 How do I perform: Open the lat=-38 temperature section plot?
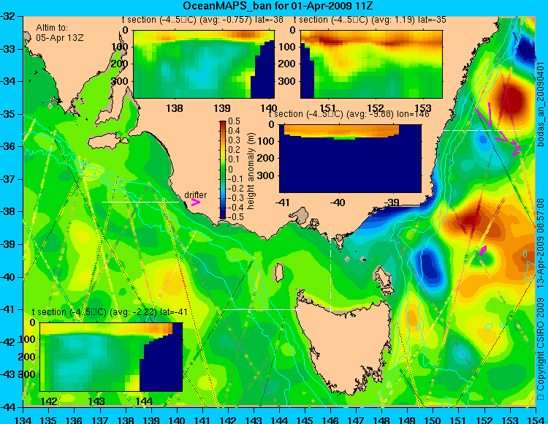[204, 64]
